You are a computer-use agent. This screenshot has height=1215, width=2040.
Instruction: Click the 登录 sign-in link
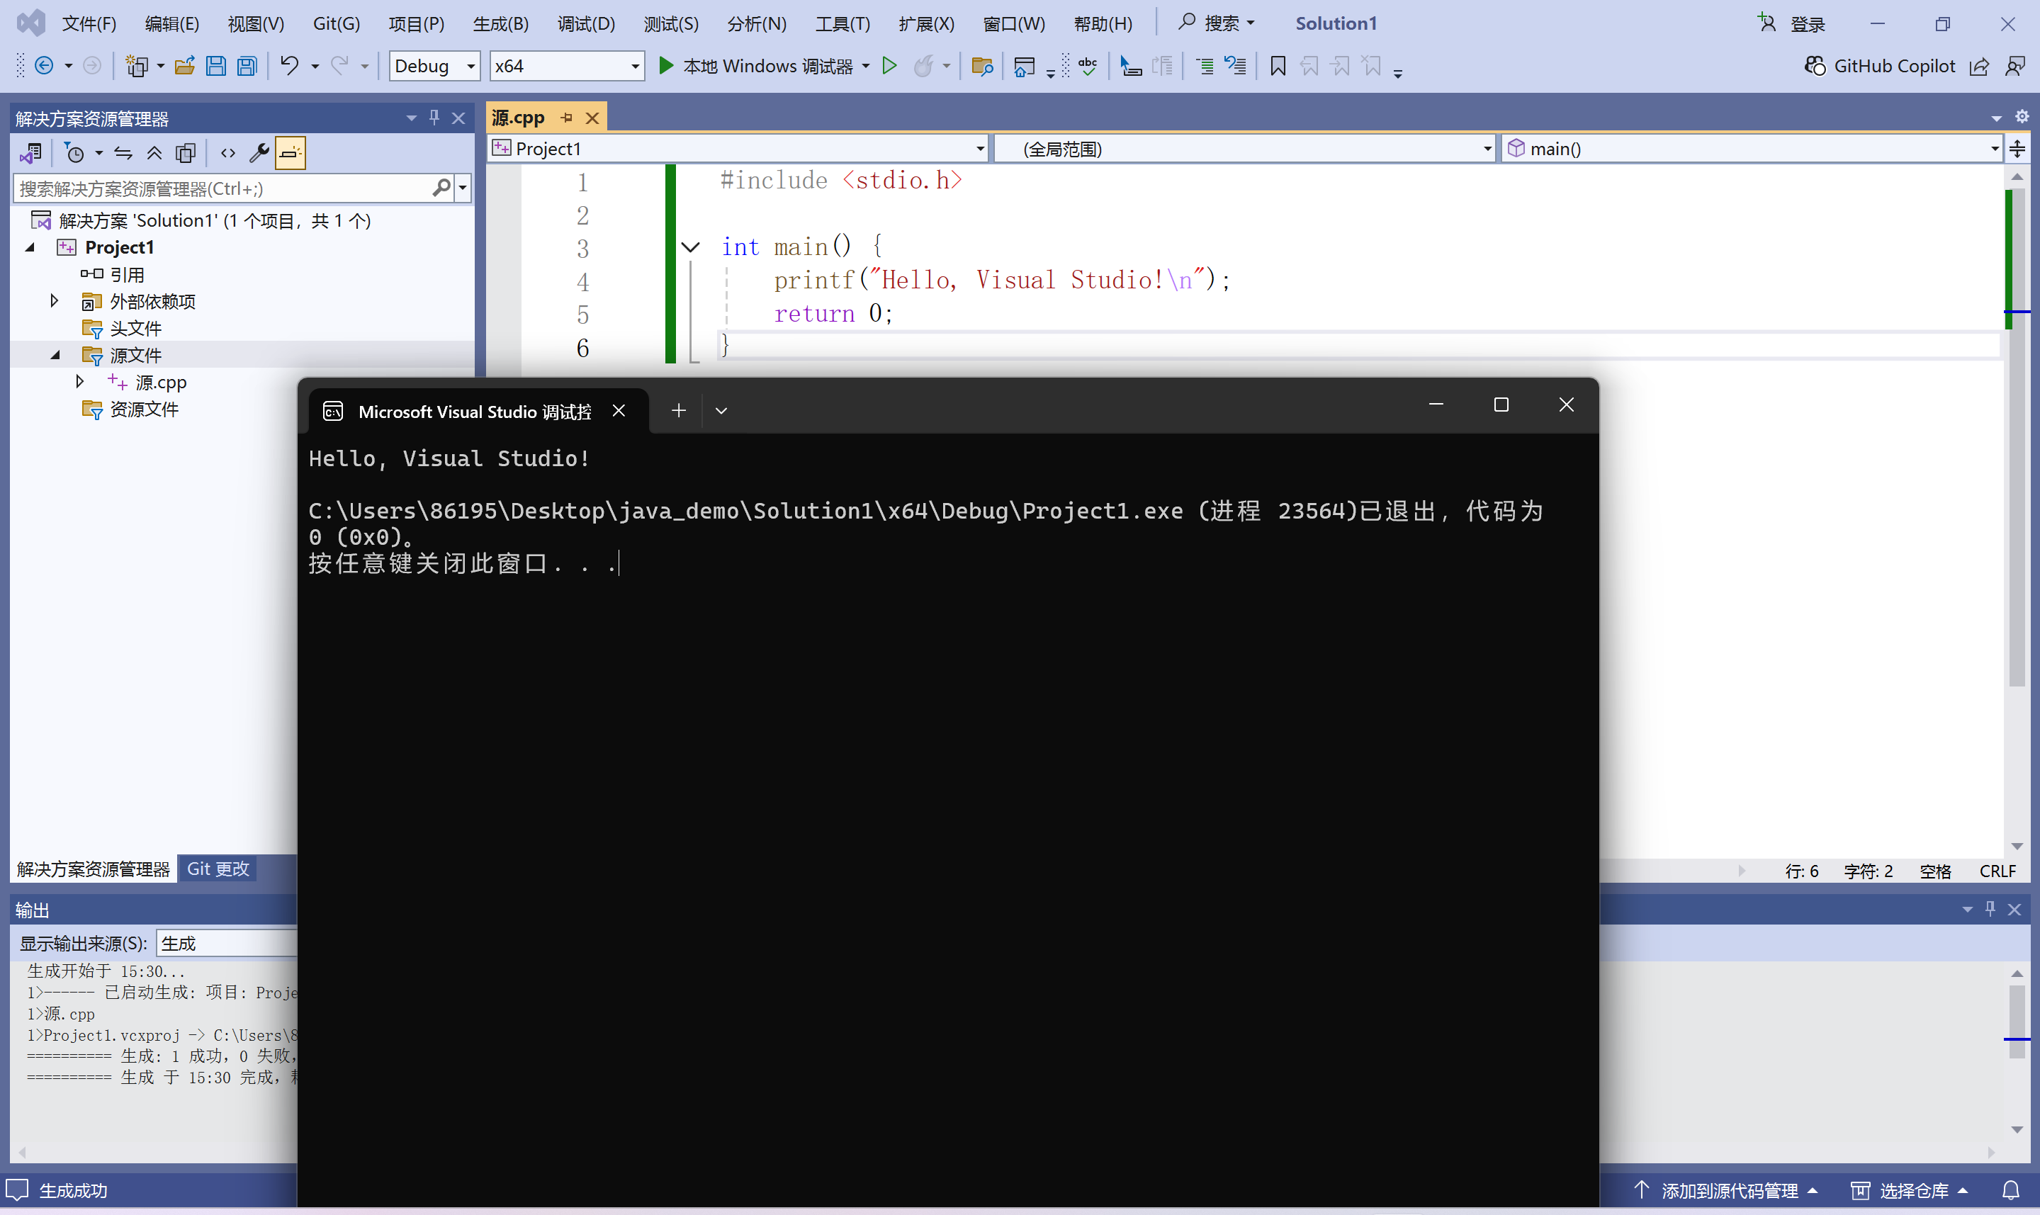coord(1808,24)
